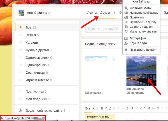Open the Друзья tab
The image size is (168, 121).
[106, 13]
